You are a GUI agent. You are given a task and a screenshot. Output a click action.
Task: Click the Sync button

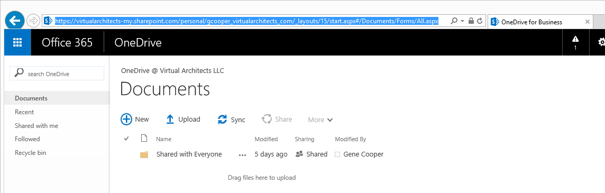click(232, 120)
